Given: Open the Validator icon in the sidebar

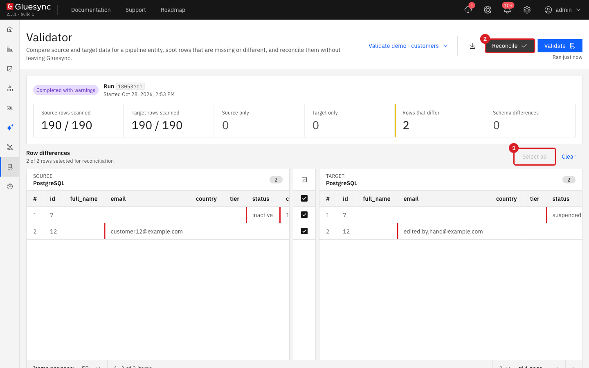Looking at the screenshot, I should pyautogui.click(x=10, y=167).
